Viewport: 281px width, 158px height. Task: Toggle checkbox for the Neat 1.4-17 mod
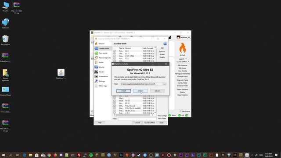click(x=115, y=101)
